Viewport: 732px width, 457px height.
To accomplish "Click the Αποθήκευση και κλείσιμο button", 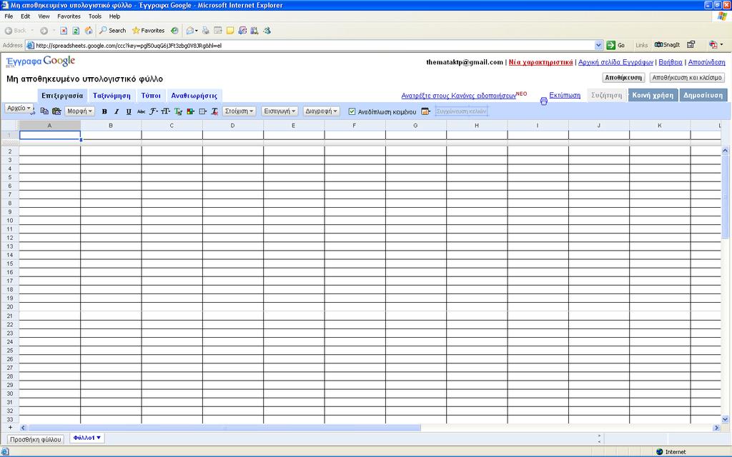I will pyautogui.click(x=687, y=78).
